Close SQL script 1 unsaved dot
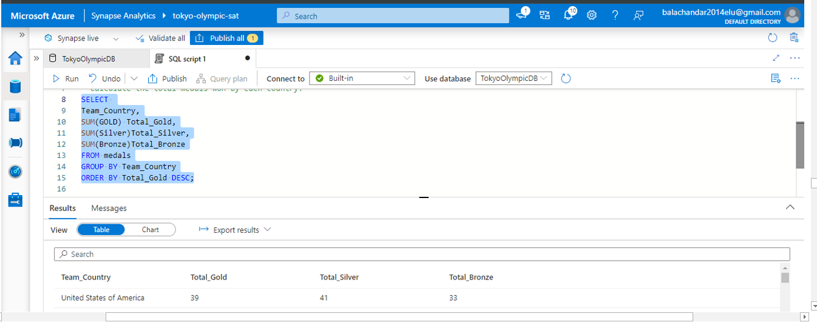The height and width of the screenshot is (322, 817). click(248, 58)
